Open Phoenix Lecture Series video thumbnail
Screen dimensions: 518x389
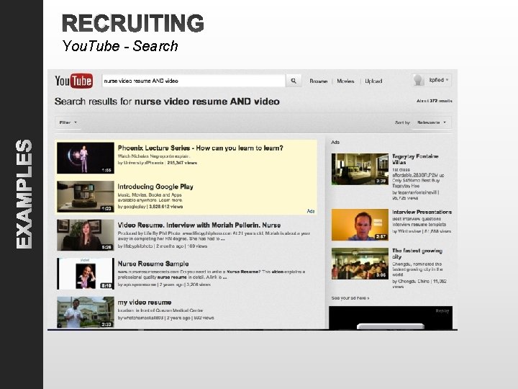(86, 158)
